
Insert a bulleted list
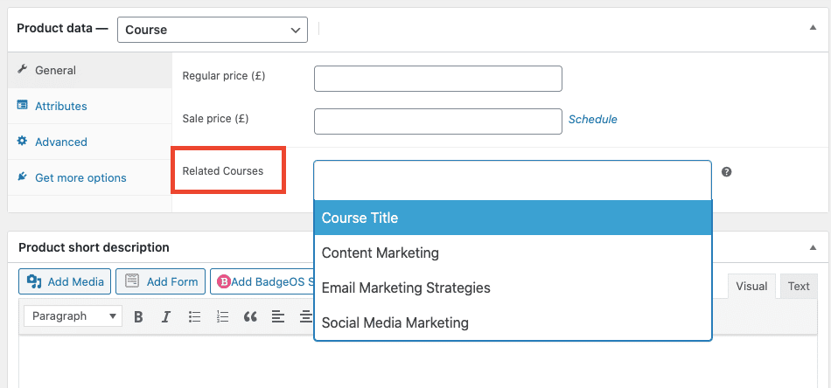(194, 317)
